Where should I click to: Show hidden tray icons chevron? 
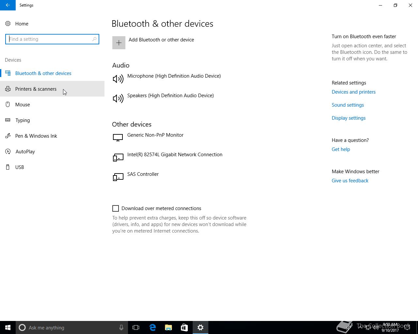[360, 327]
